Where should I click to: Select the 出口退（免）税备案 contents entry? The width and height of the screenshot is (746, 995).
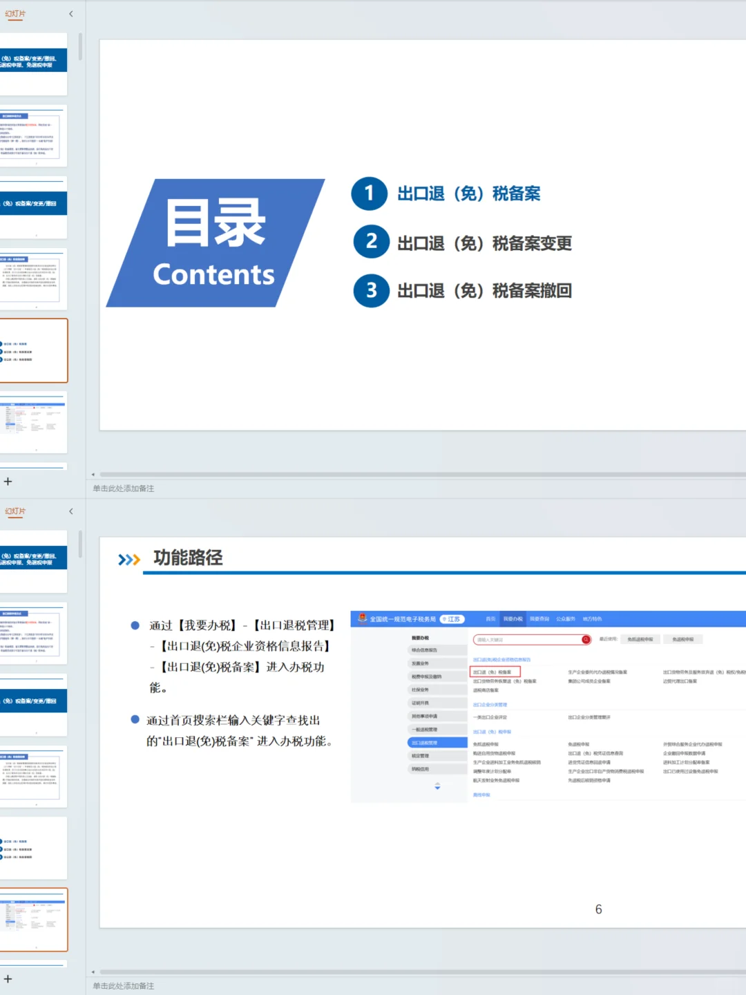pos(469,193)
